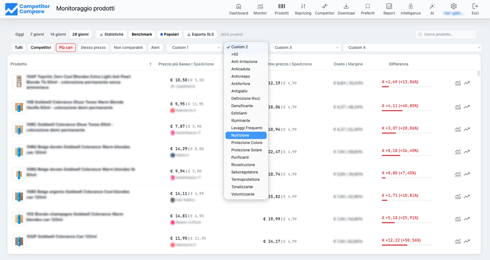Open trend arrow icon for the +40,85% row
The image size is (490, 260).
click(x=467, y=107)
